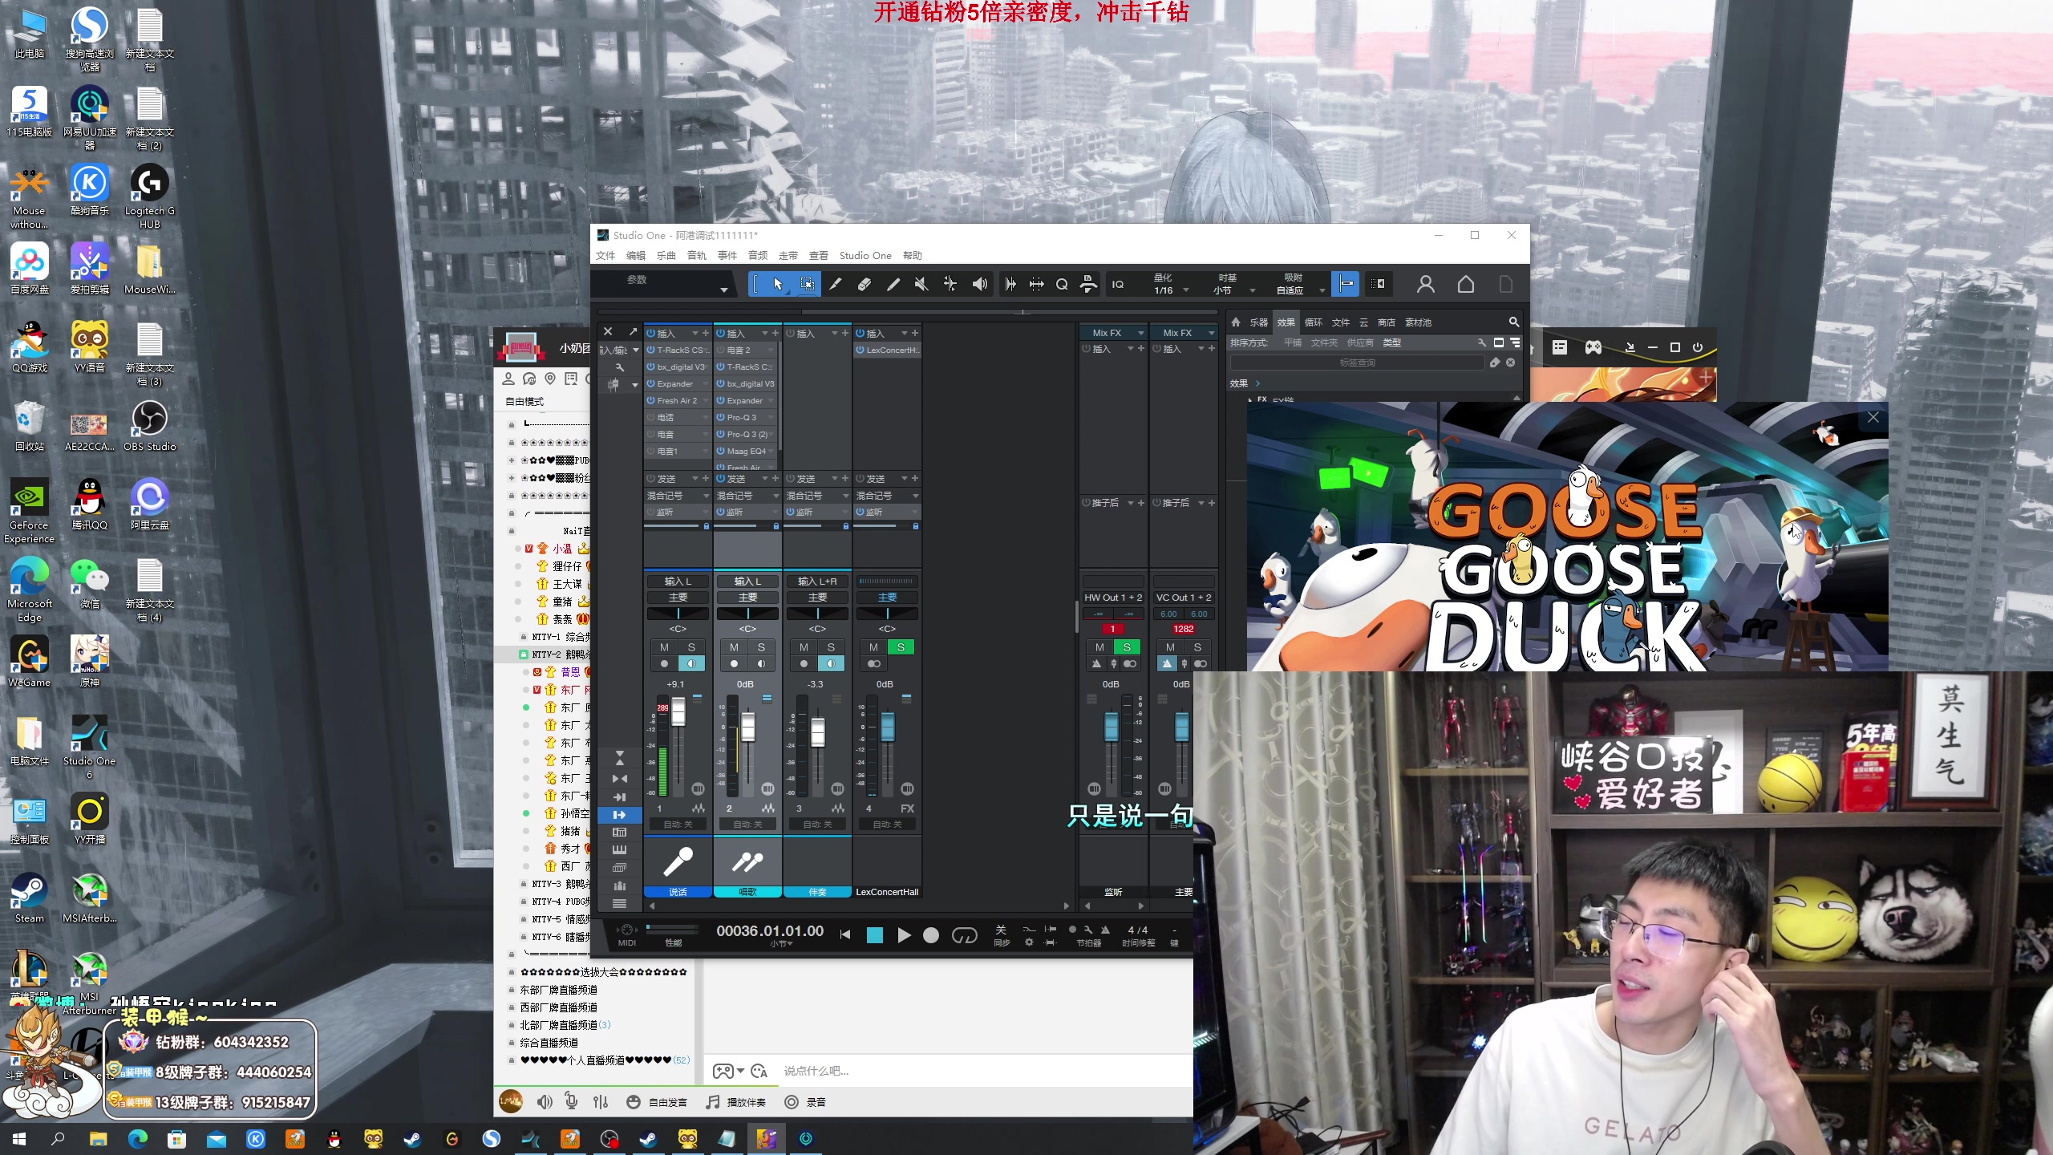
Task: Start playback with the Play button
Action: pyautogui.click(x=904, y=934)
